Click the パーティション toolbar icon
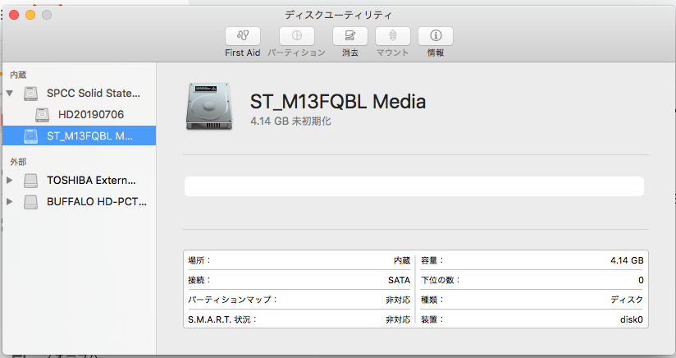This screenshot has width=676, height=358. pos(296,36)
